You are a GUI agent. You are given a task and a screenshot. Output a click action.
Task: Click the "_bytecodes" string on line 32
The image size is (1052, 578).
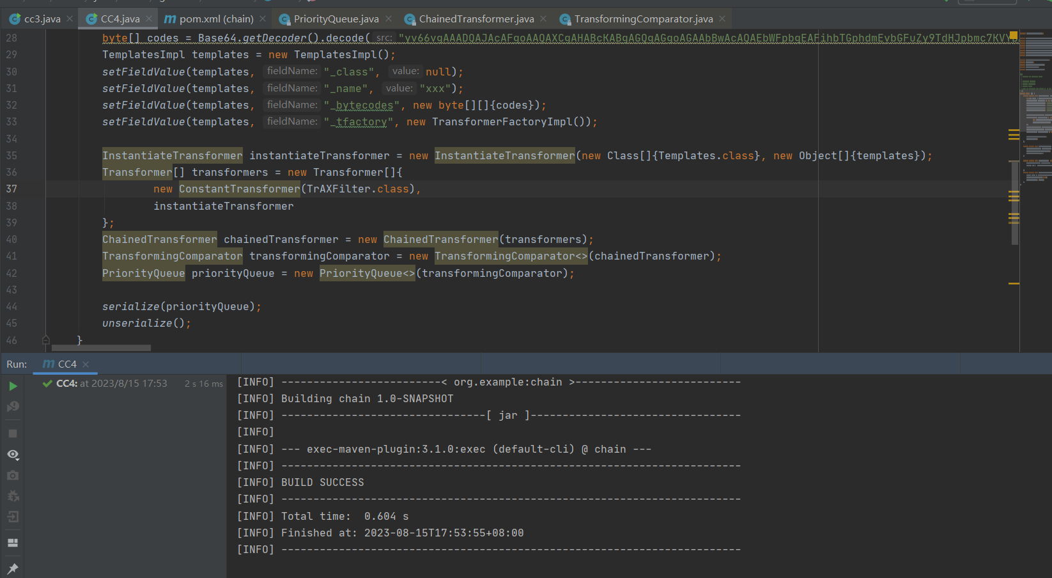[x=362, y=105]
